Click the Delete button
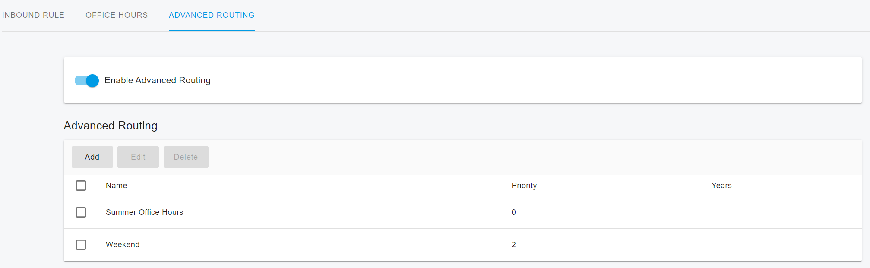Image resolution: width=870 pixels, height=268 pixels. point(186,157)
